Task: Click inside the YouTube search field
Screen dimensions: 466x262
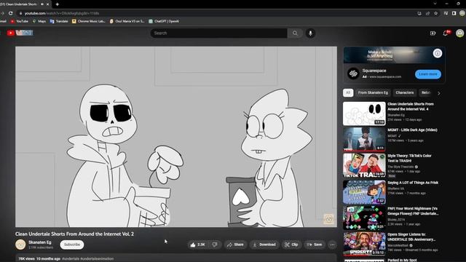Action: click(219, 33)
